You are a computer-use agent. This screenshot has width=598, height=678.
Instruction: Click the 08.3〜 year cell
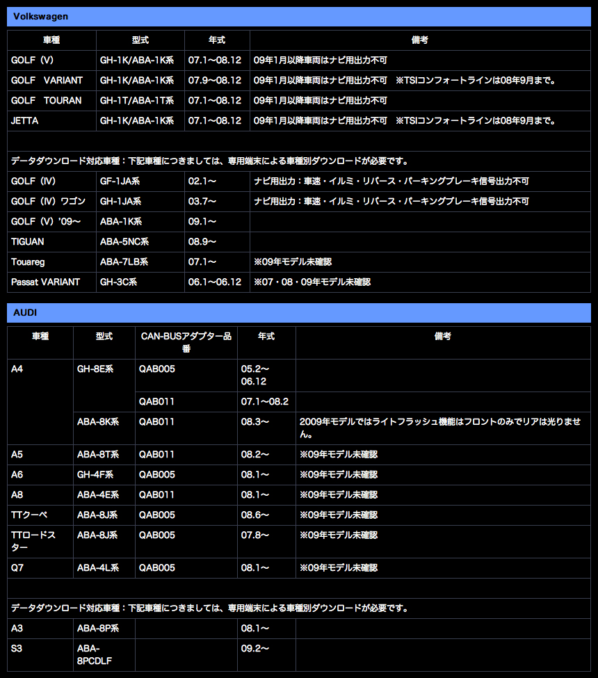pos(266,428)
